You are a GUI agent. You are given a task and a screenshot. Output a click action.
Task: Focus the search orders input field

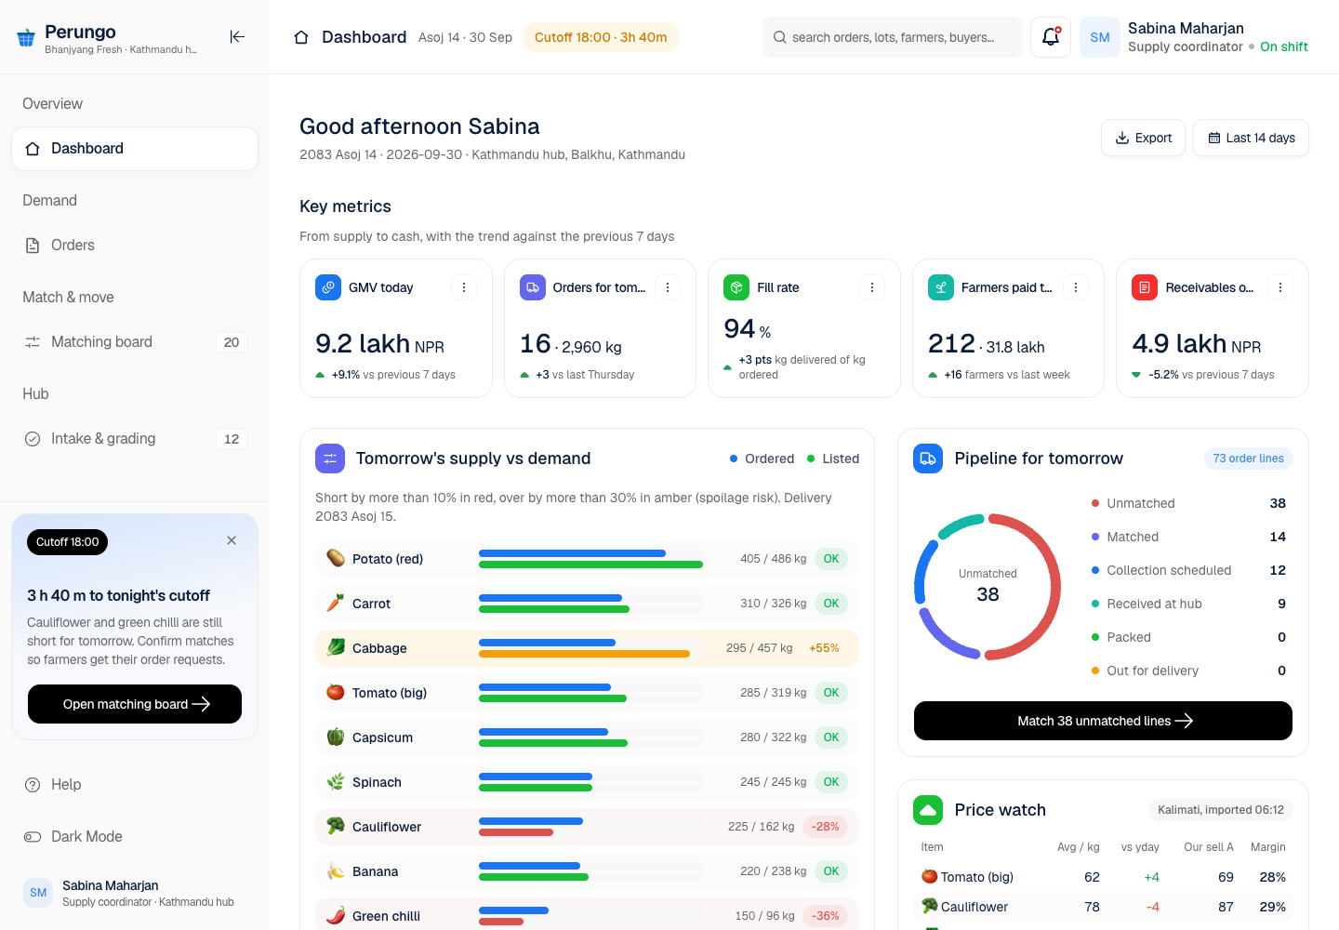tap(893, 37)
